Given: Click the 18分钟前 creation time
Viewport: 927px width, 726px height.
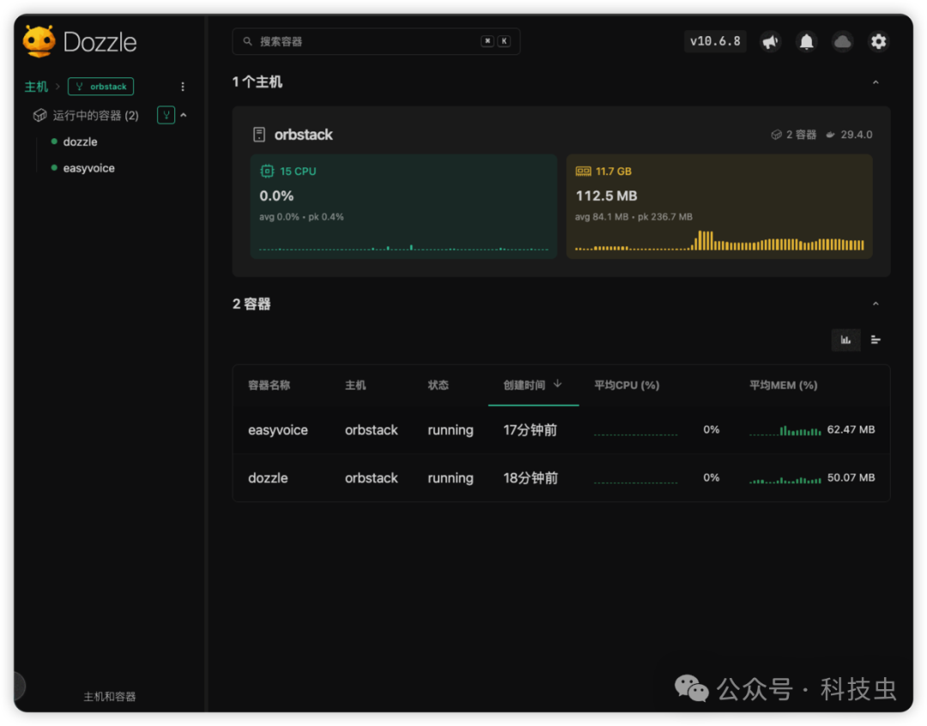Looking at the screenshot, I should click(x=530, y=478).
